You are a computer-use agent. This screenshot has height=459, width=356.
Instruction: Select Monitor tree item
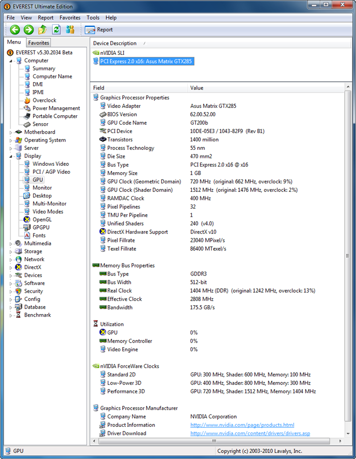pos(42,187)
